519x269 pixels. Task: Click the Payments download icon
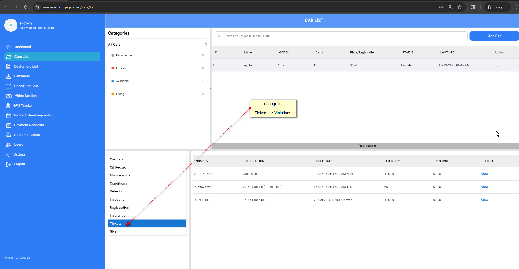pyautogui.click(x=8, y=76)
